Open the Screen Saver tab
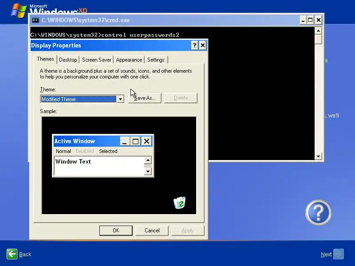Viewport: 355px width, 266px height. click(96, 60)
